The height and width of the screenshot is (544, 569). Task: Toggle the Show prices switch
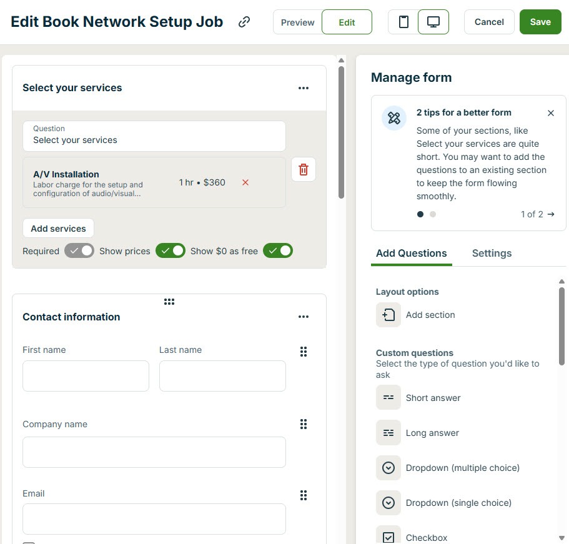(x=170, y=251)
